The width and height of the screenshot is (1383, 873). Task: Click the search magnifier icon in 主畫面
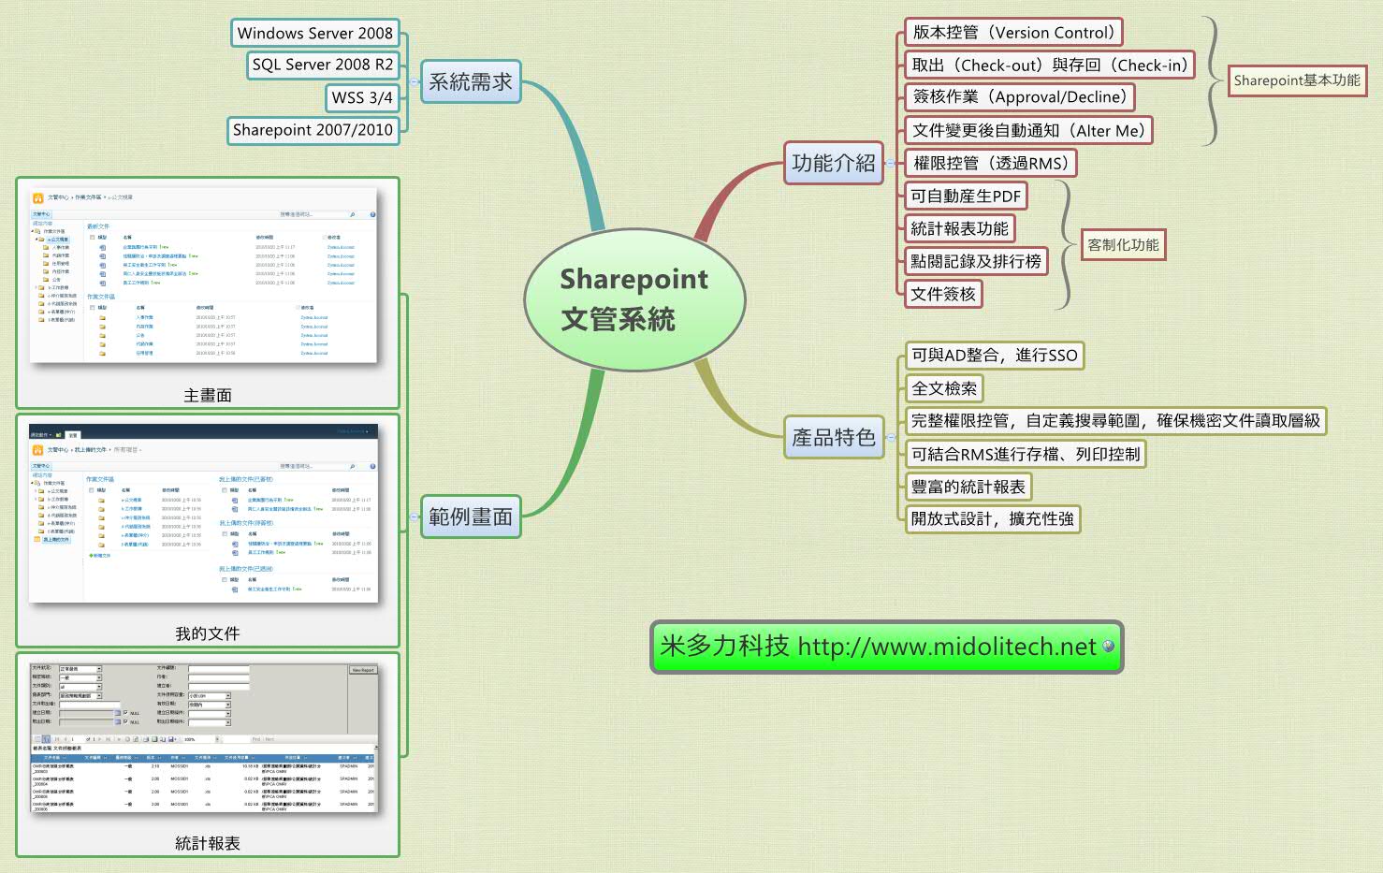click(352, 214)
